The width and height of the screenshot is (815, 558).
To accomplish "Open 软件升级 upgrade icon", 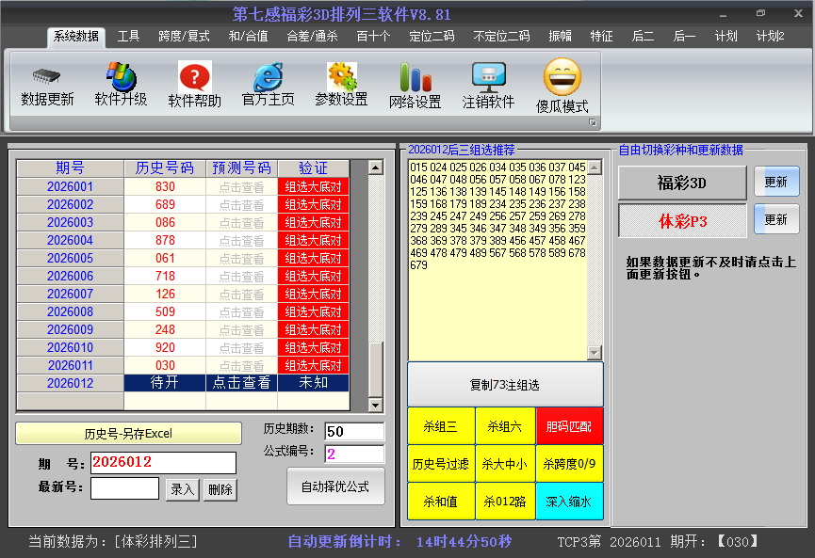I will (x=121, y=76).
